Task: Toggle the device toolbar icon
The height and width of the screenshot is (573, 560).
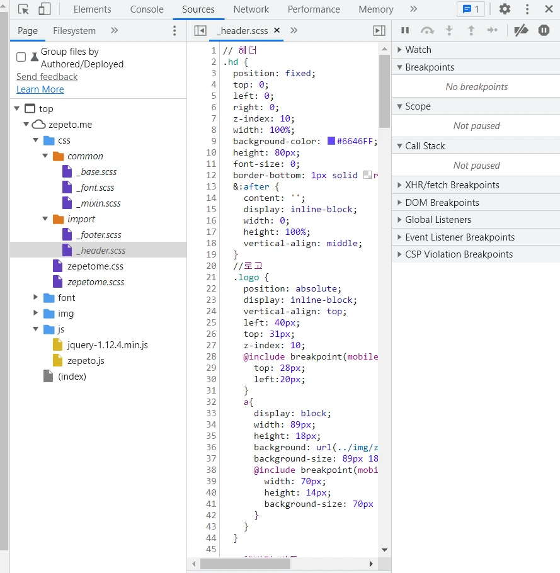Action: click(x=44, y=9)
